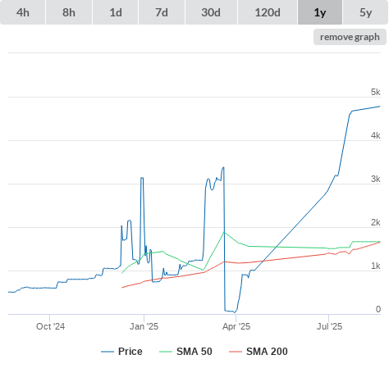Hide the SMA 200 series via legend
Viewport: 389px width, 373px height.
[259, 352]
